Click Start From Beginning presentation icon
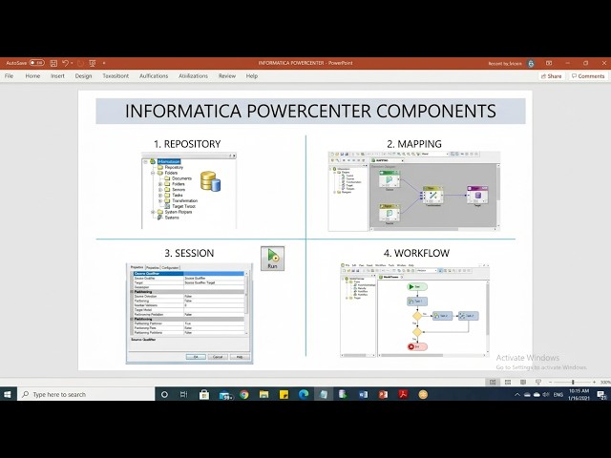The width and height of the screenshot is (611, 458). (93, 63)
